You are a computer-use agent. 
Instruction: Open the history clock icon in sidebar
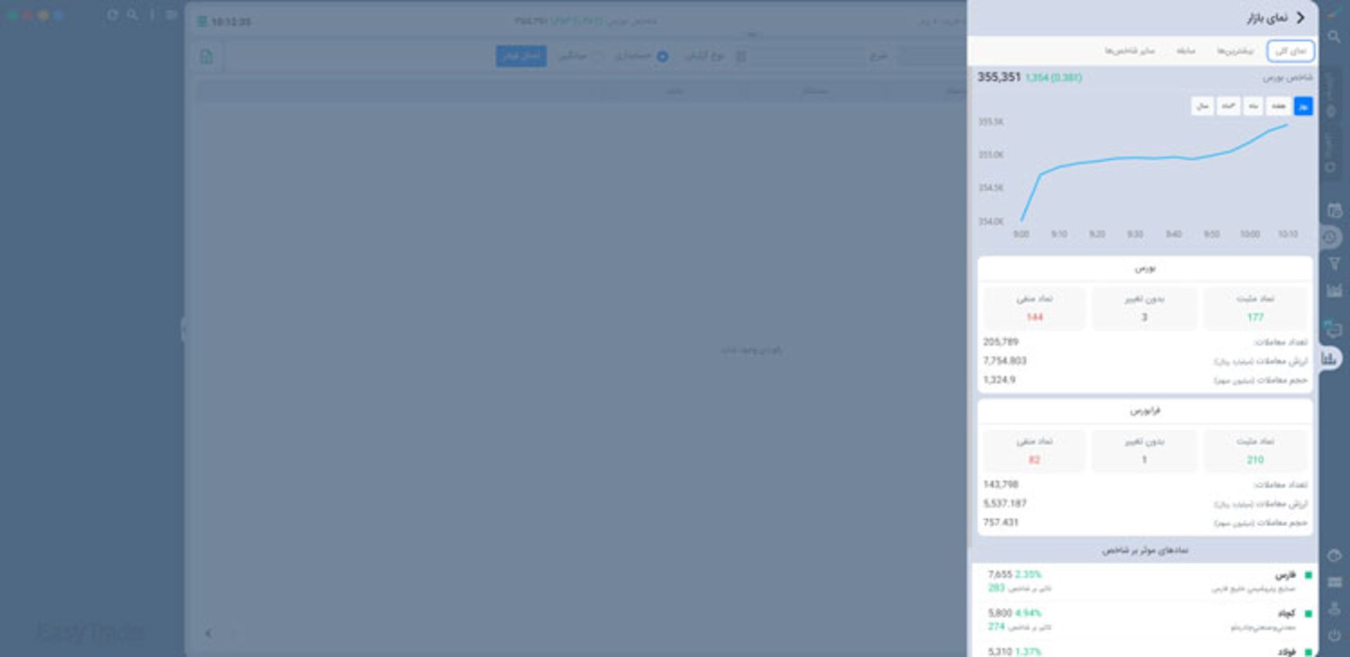pos(1330,238)
